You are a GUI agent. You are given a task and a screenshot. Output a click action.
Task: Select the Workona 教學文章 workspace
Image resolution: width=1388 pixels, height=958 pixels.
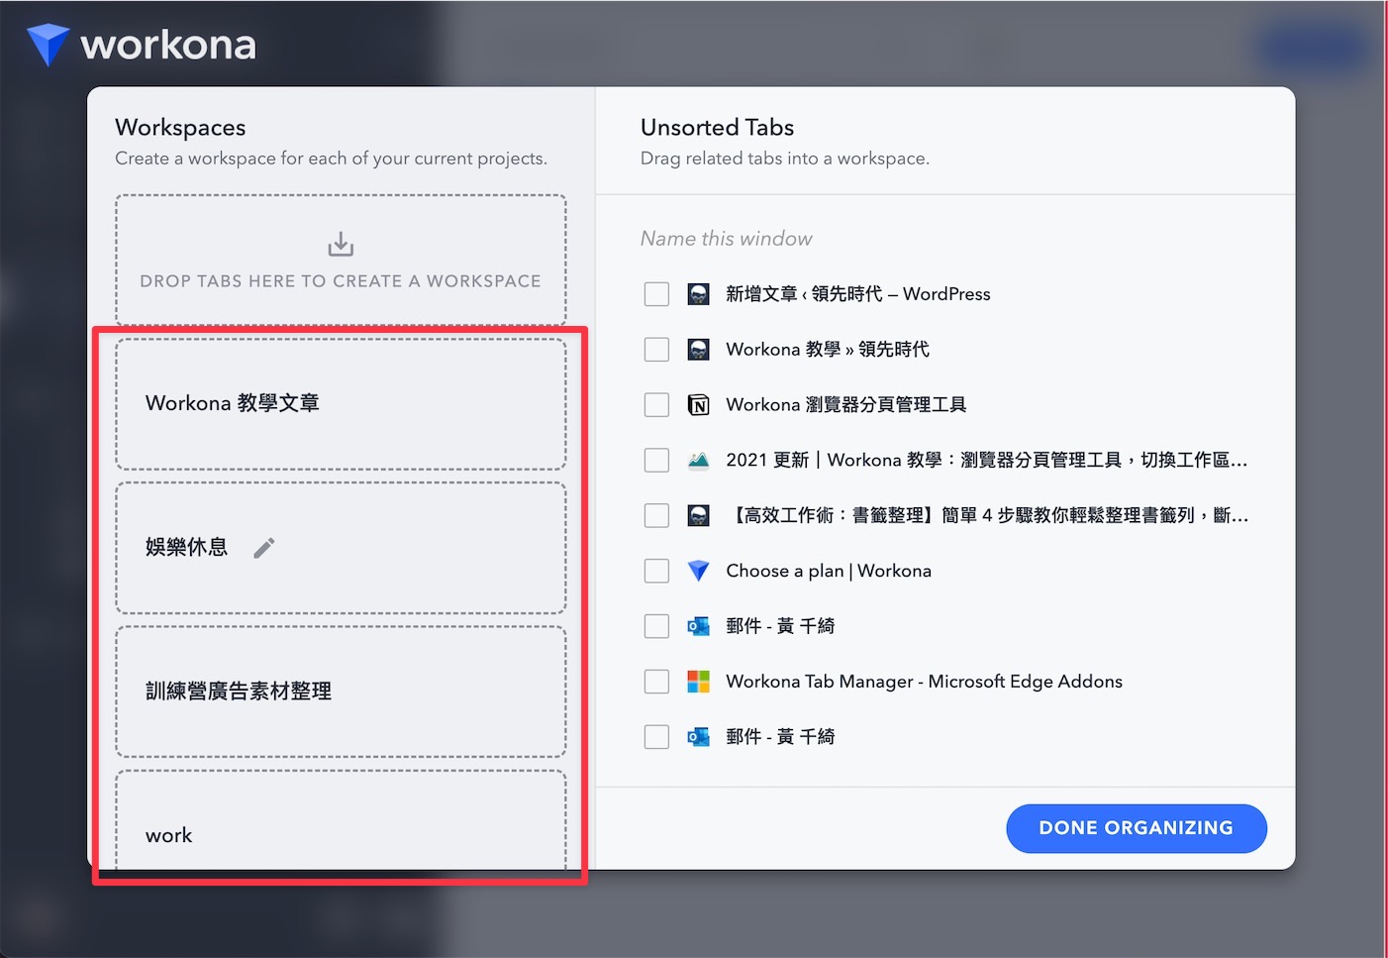(341, 404)
